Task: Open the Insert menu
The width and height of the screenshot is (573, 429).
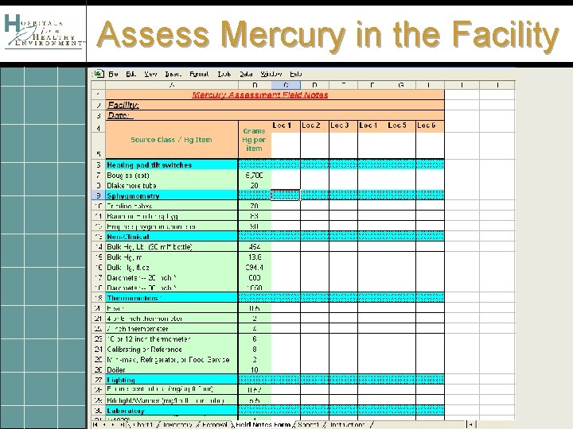Action: 173,74
